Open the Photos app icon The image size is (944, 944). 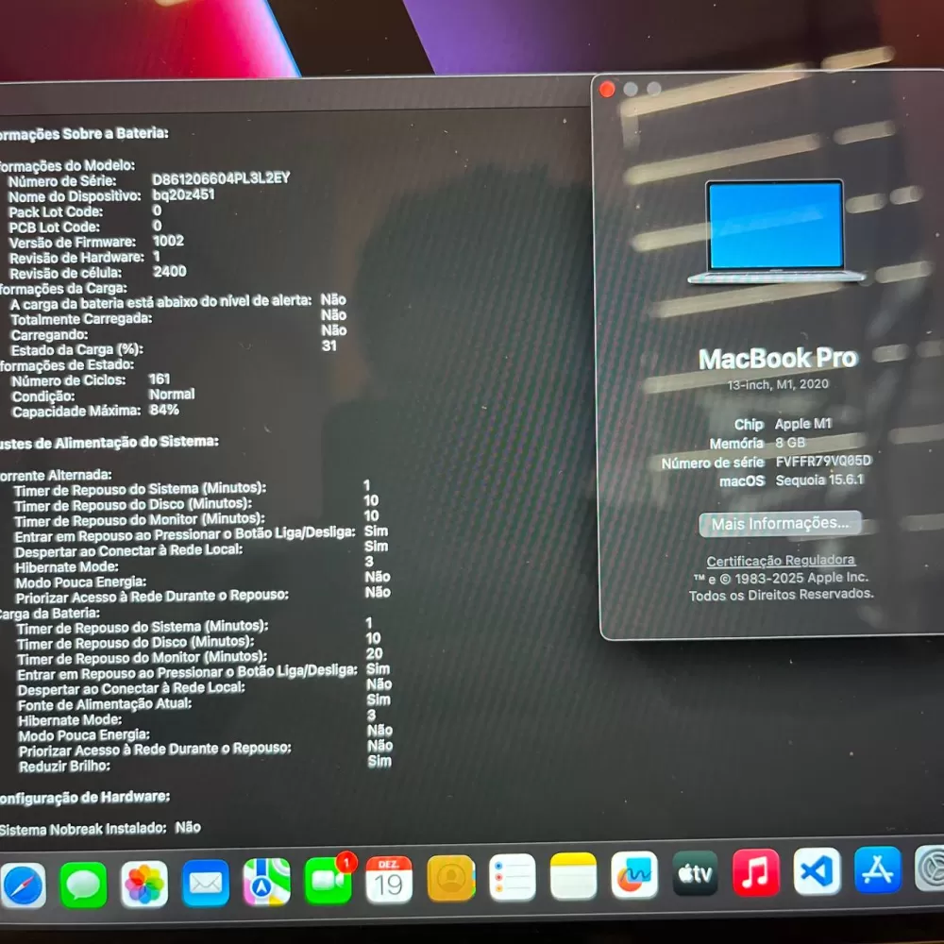144,885
